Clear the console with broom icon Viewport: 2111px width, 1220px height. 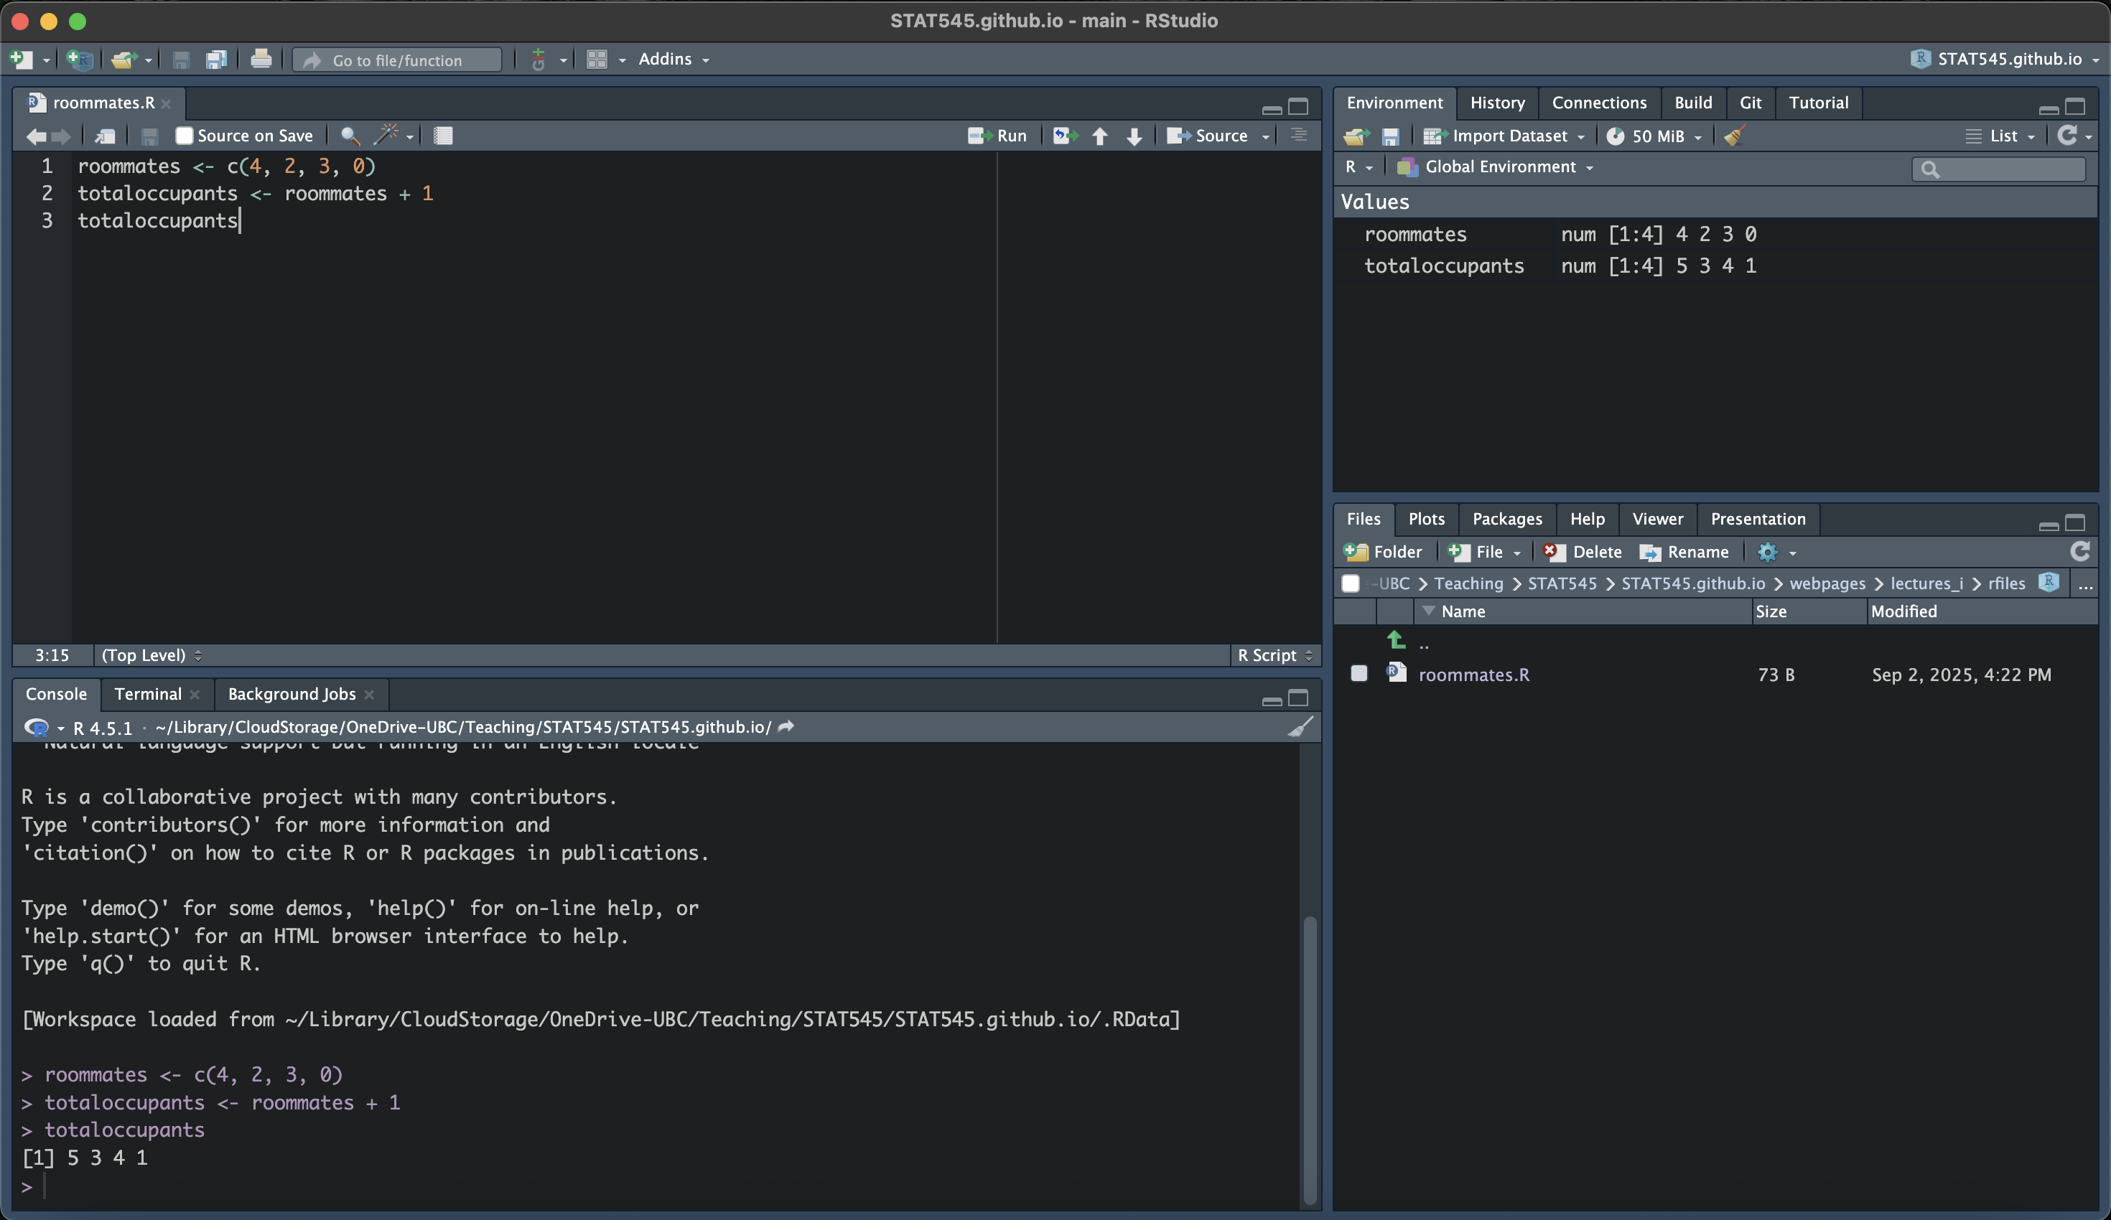click(x=1300, y=727)
